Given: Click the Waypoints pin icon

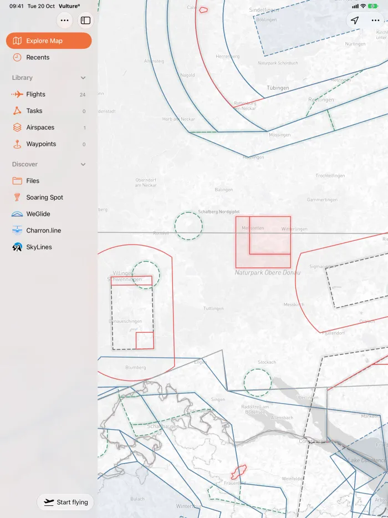Looking at the screenshot, I should pyautogui.click(x=17, y=144).
